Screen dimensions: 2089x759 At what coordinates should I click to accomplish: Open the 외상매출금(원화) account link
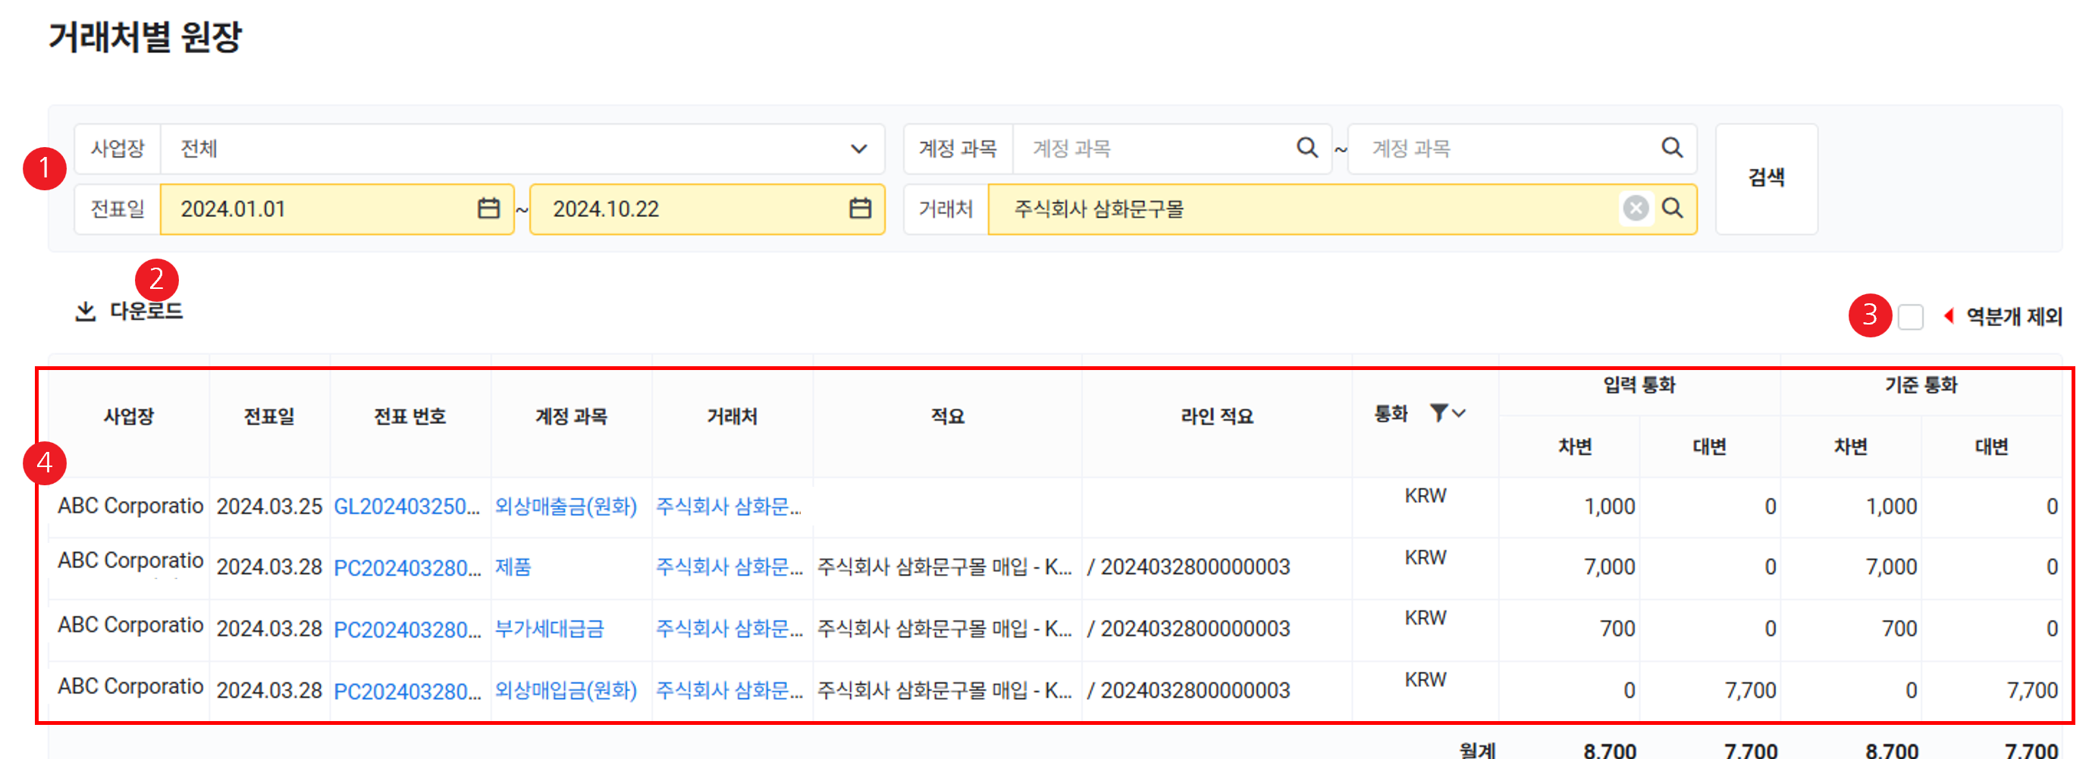[x=565, y=507]
